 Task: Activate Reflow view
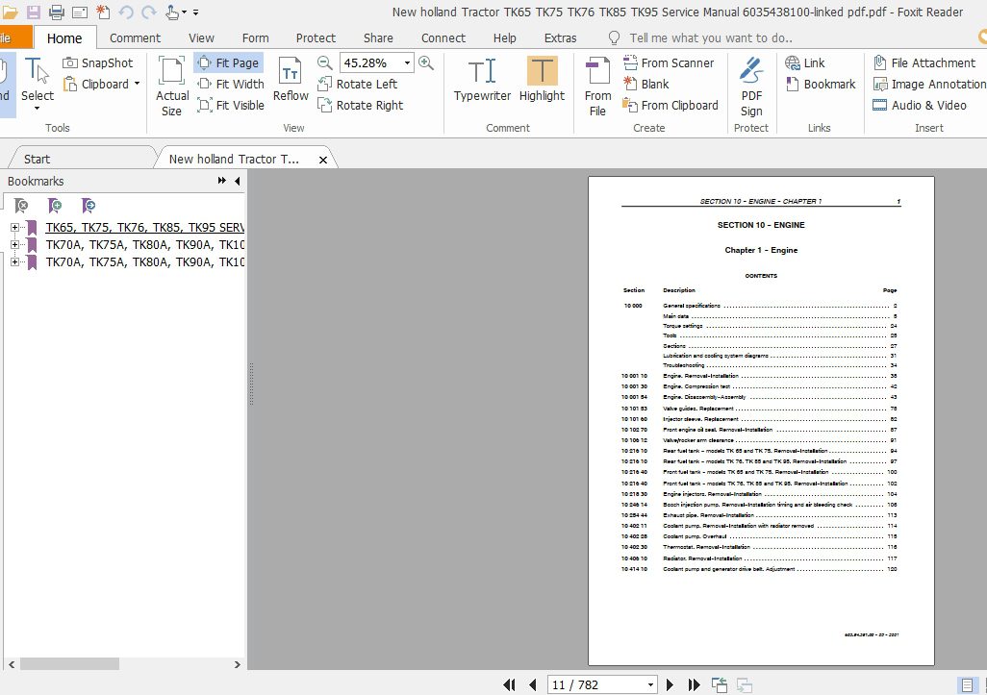pos(291,79)
